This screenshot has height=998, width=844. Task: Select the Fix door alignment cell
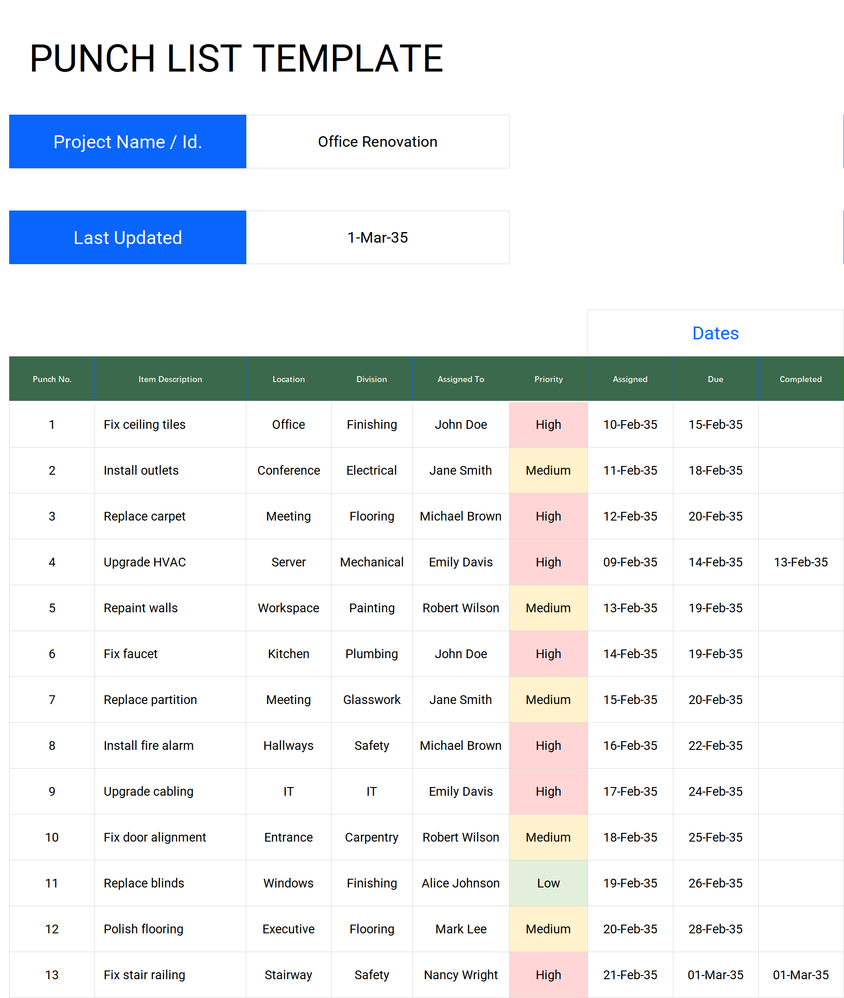[x=170, y=837]
